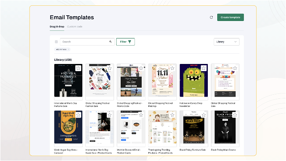Star the Black Friday Furniture Sale template
286x161 pixels.
click(204, 115)
